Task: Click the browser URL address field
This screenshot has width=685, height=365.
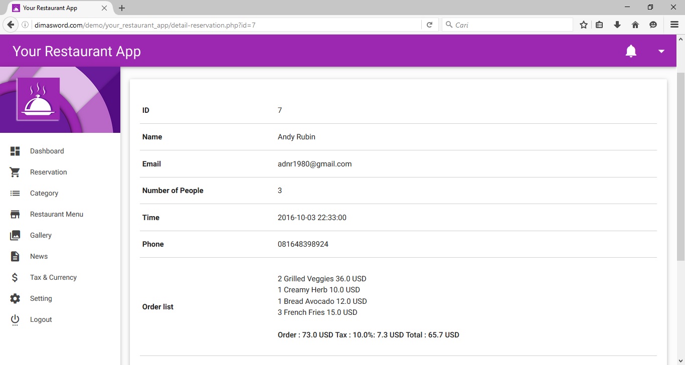Action: (226, 25)
